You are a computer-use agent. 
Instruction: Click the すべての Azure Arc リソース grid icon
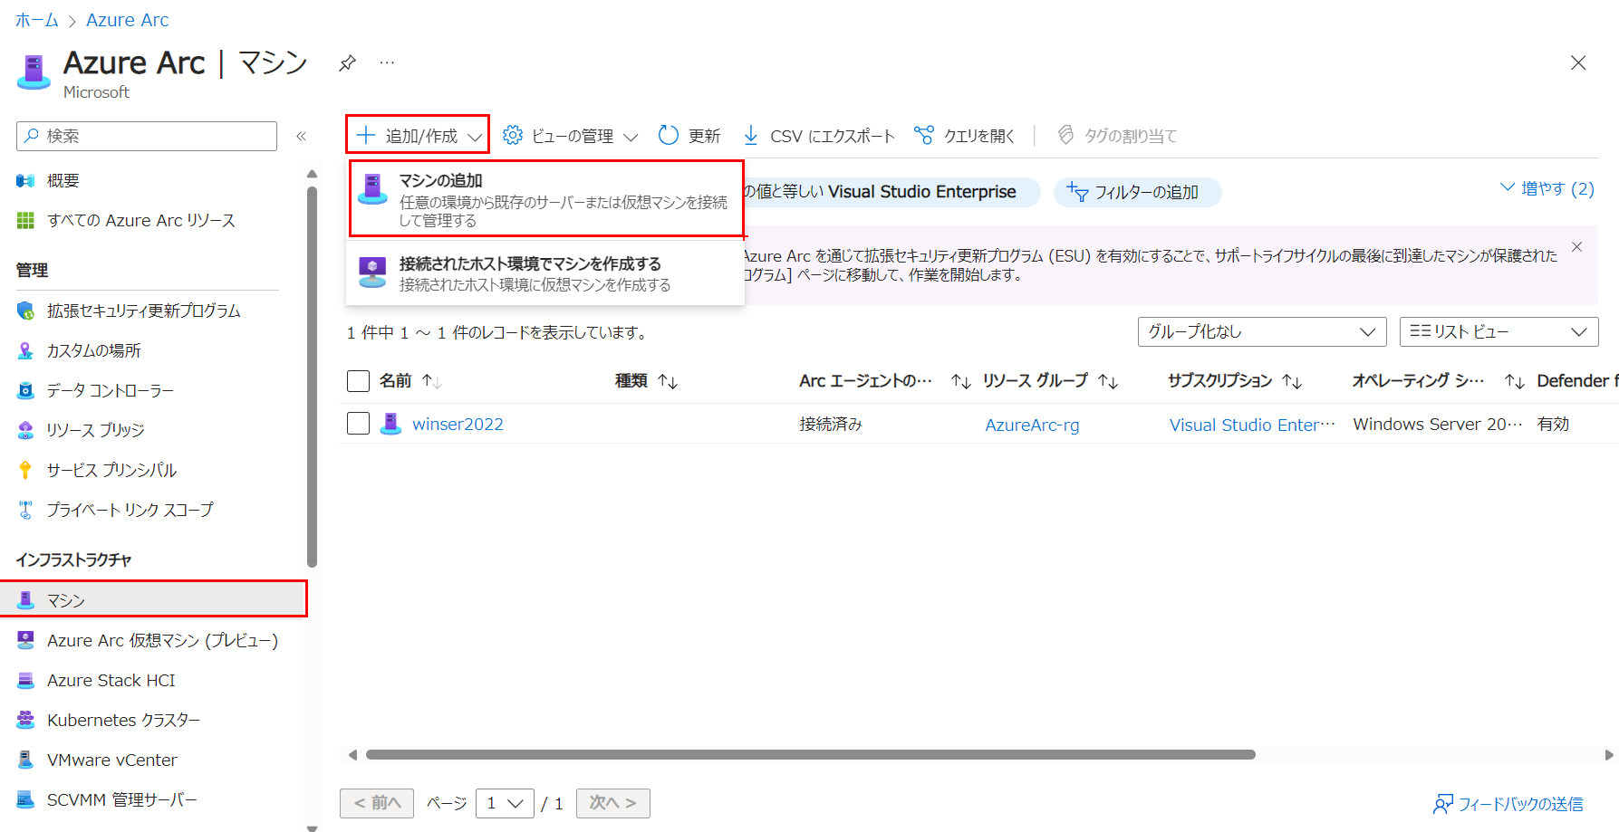click(x=25, y=220)
